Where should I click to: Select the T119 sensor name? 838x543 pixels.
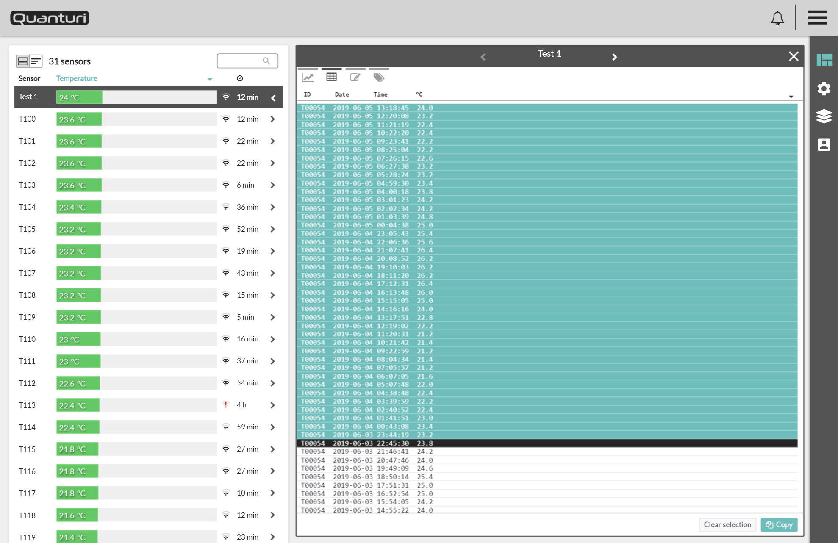[x=27, y=537]
